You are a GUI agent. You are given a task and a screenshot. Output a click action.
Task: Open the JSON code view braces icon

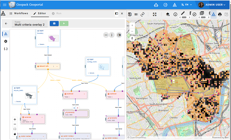6,49
